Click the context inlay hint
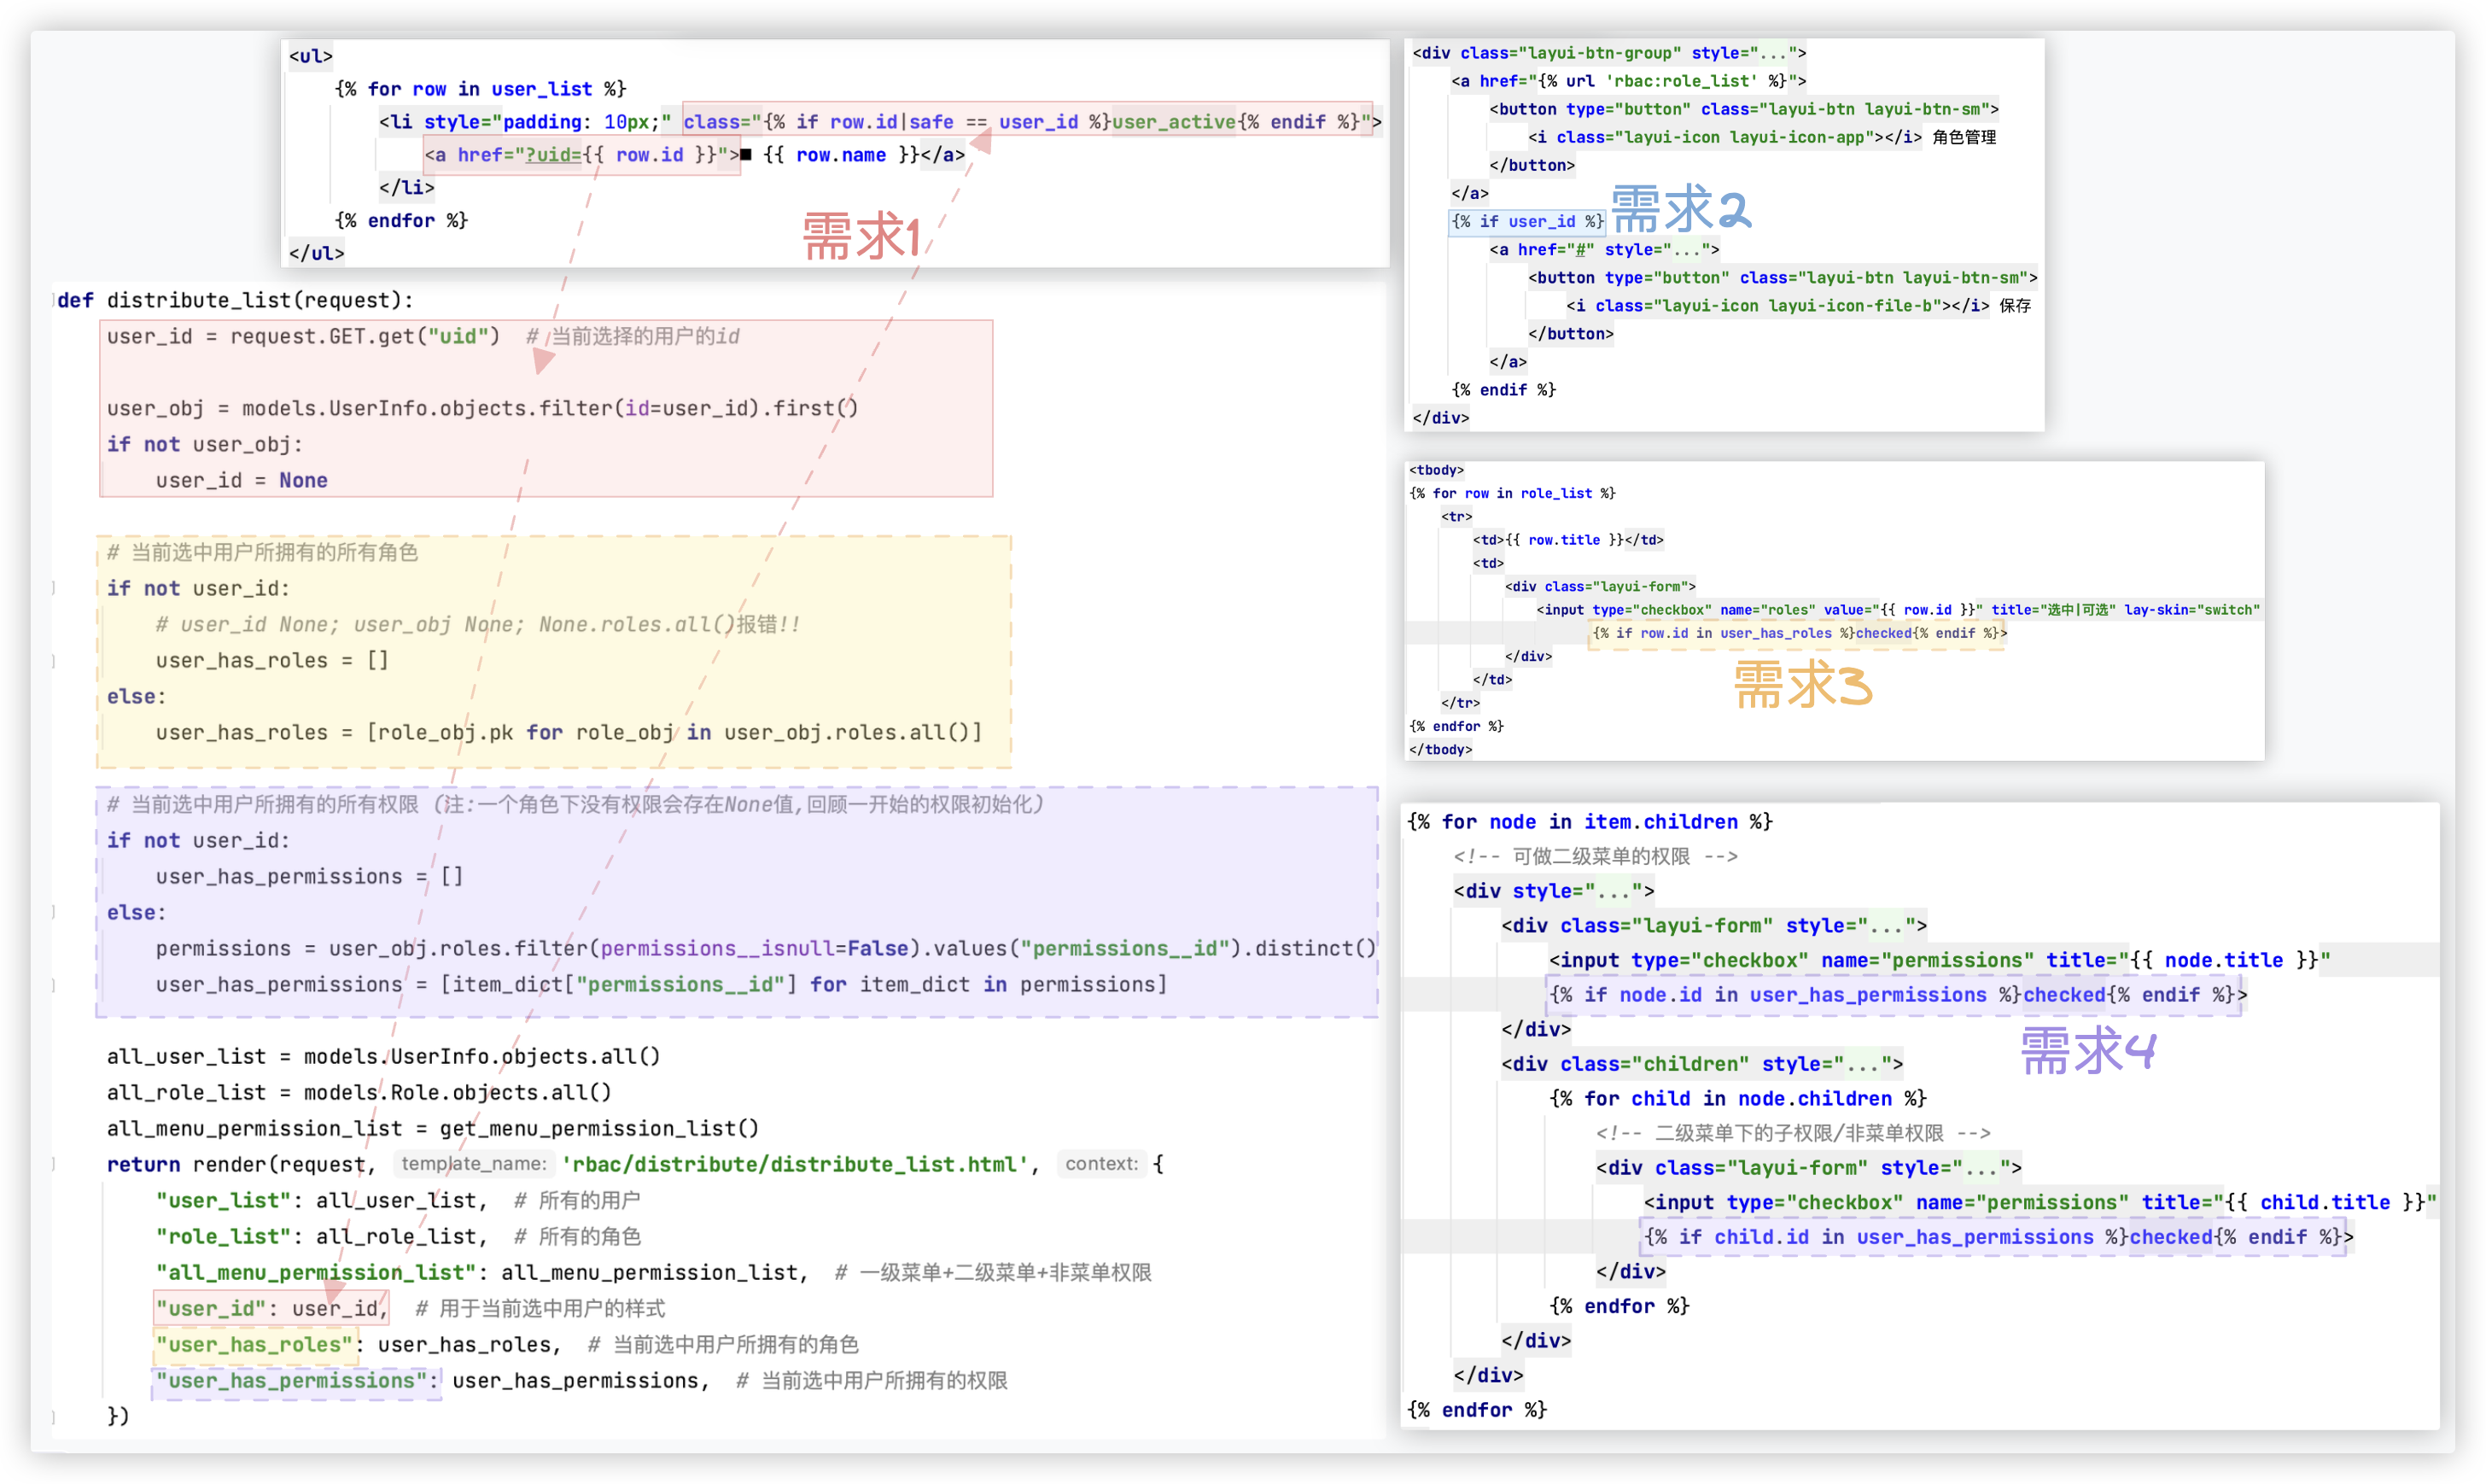The image size is (2486, 1484). 1100,1164
